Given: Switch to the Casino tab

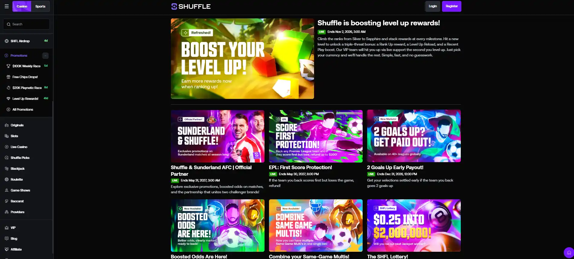Looking at the screenshot, I should coord(22,6).
